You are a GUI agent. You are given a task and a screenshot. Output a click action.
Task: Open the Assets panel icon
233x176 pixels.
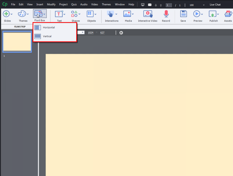click(x=228, y=14)
